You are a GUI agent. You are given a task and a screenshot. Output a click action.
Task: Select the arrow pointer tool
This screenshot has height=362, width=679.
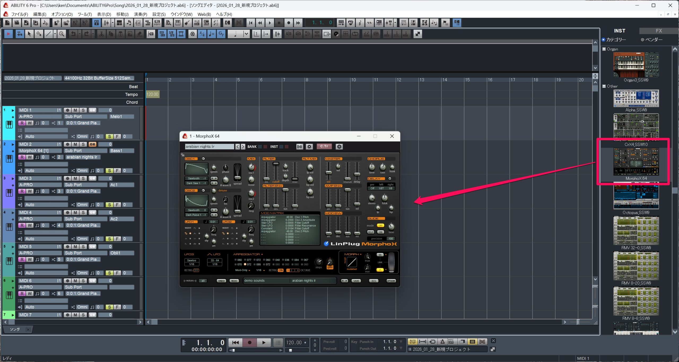[29, 34]
